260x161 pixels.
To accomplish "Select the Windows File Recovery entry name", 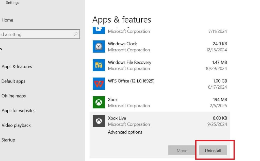I will pos(129,62).
